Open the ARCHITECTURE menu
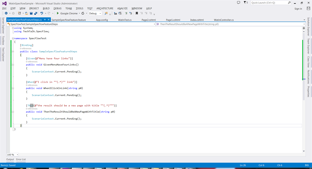The image size is (312, 169). tap(105, 8)
